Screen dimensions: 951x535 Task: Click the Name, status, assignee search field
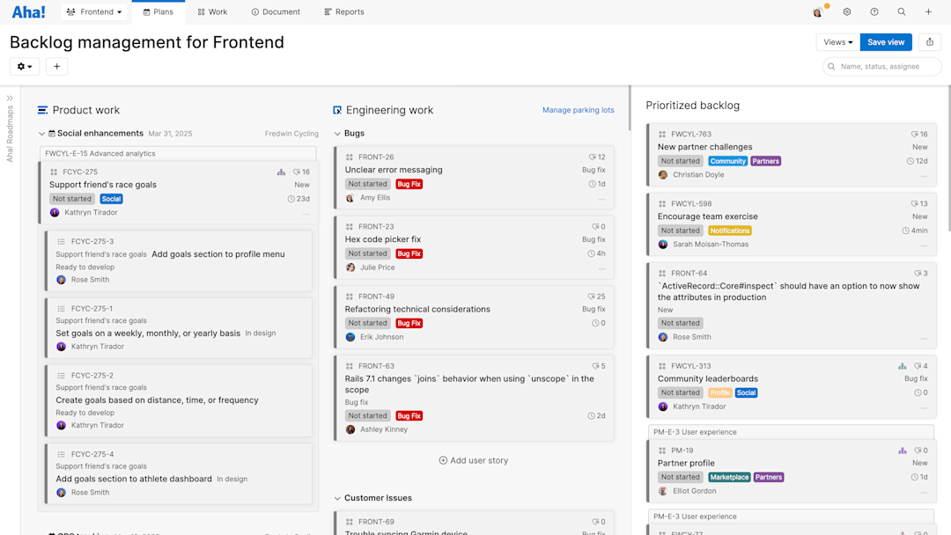point(881,66)
